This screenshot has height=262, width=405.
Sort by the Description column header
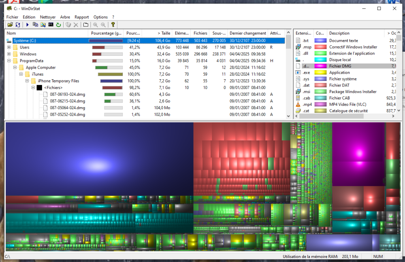(x=356, y=33)
